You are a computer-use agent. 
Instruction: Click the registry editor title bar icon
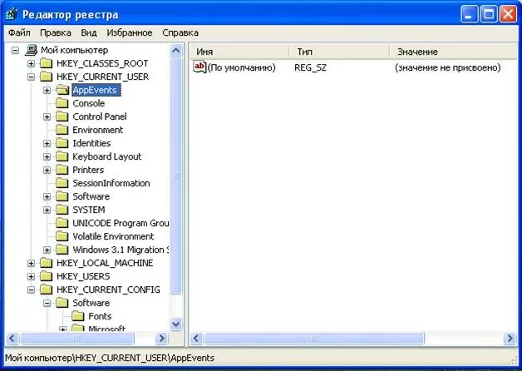click(x=12, y=15)
